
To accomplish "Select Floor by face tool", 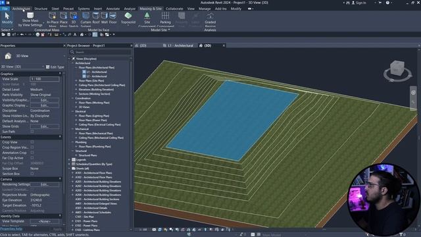I will point(112,18).
